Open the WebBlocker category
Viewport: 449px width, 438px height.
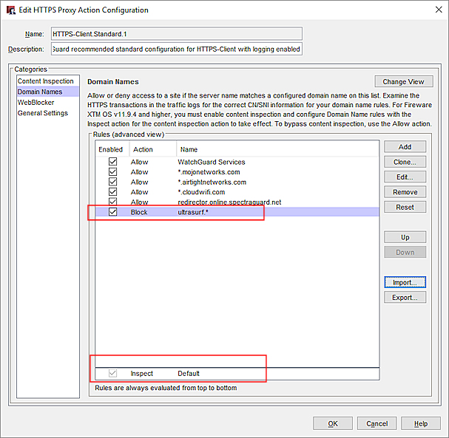coord(36,103)
